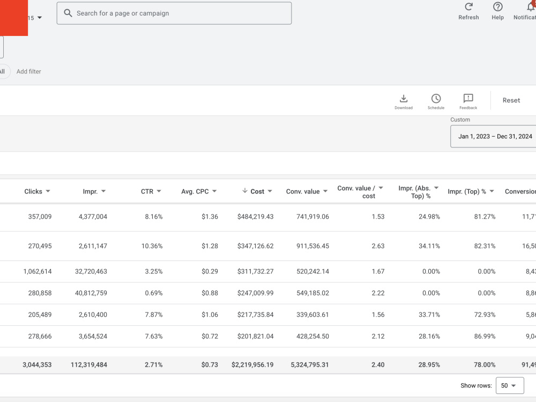The height and width of the screenshot is (402, 536).
Task: Sort by the Clicks column header
Action: point(33,191)
